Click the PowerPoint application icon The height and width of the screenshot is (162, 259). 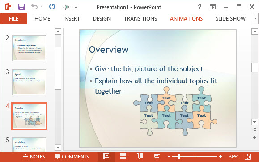tap(8, 7)
